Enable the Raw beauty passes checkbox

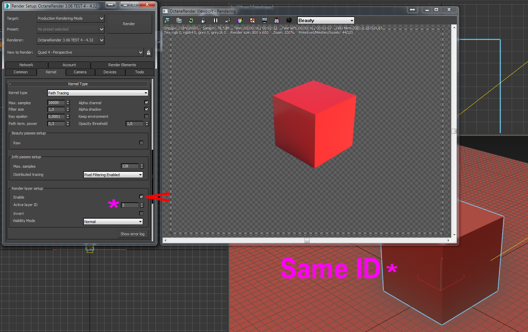click(141, 143)
